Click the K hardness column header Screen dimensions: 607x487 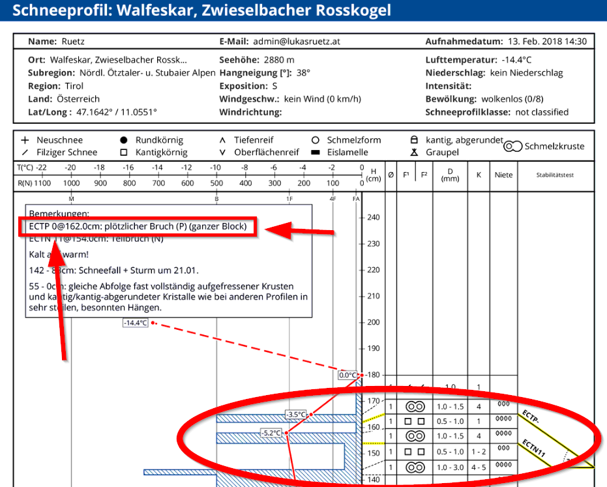tap(479, 175)
